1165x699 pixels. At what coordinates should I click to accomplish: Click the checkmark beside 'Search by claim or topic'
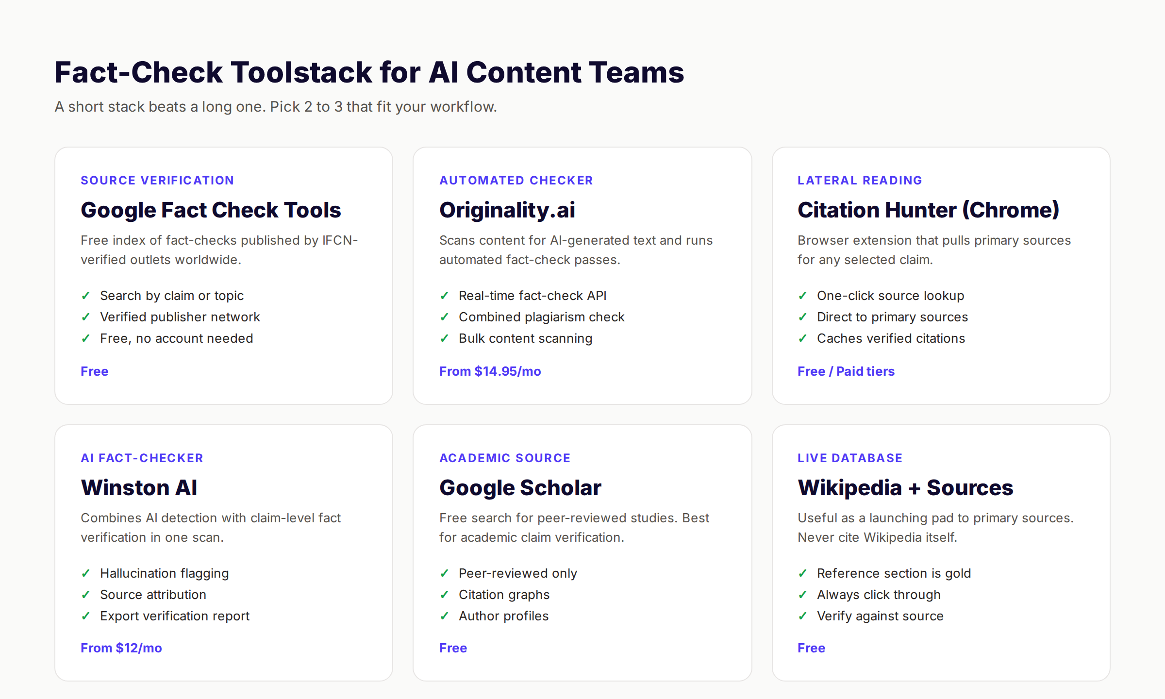pyautogui.click(x=86, y=296)
